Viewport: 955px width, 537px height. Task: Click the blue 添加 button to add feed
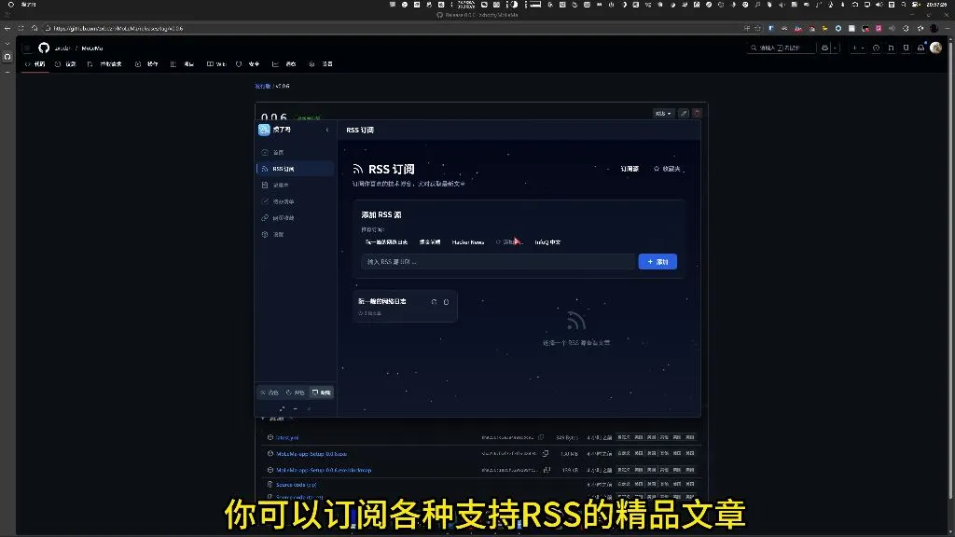[x=658, y=261]
